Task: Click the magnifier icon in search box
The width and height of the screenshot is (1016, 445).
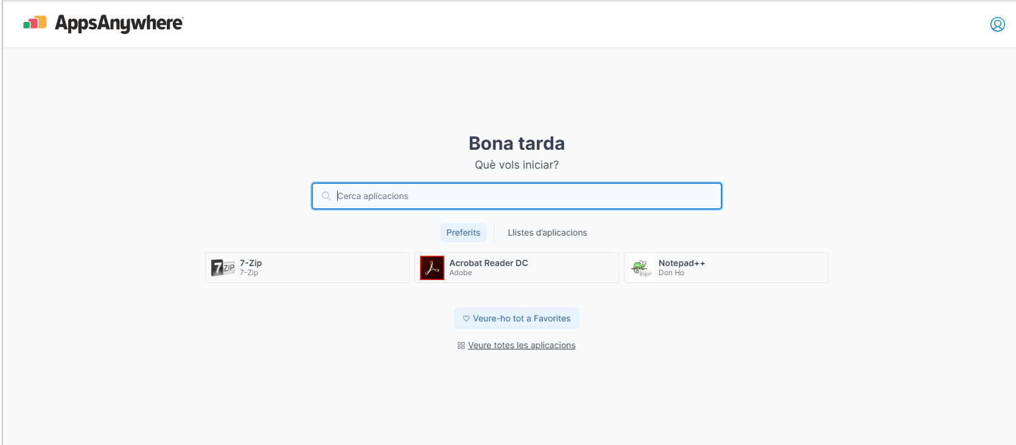Action: pyautogui.click(x=326, y=196)
